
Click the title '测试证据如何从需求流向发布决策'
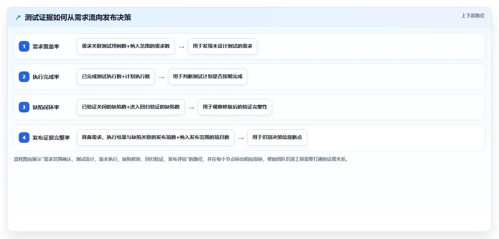click(x=78, y=17)
